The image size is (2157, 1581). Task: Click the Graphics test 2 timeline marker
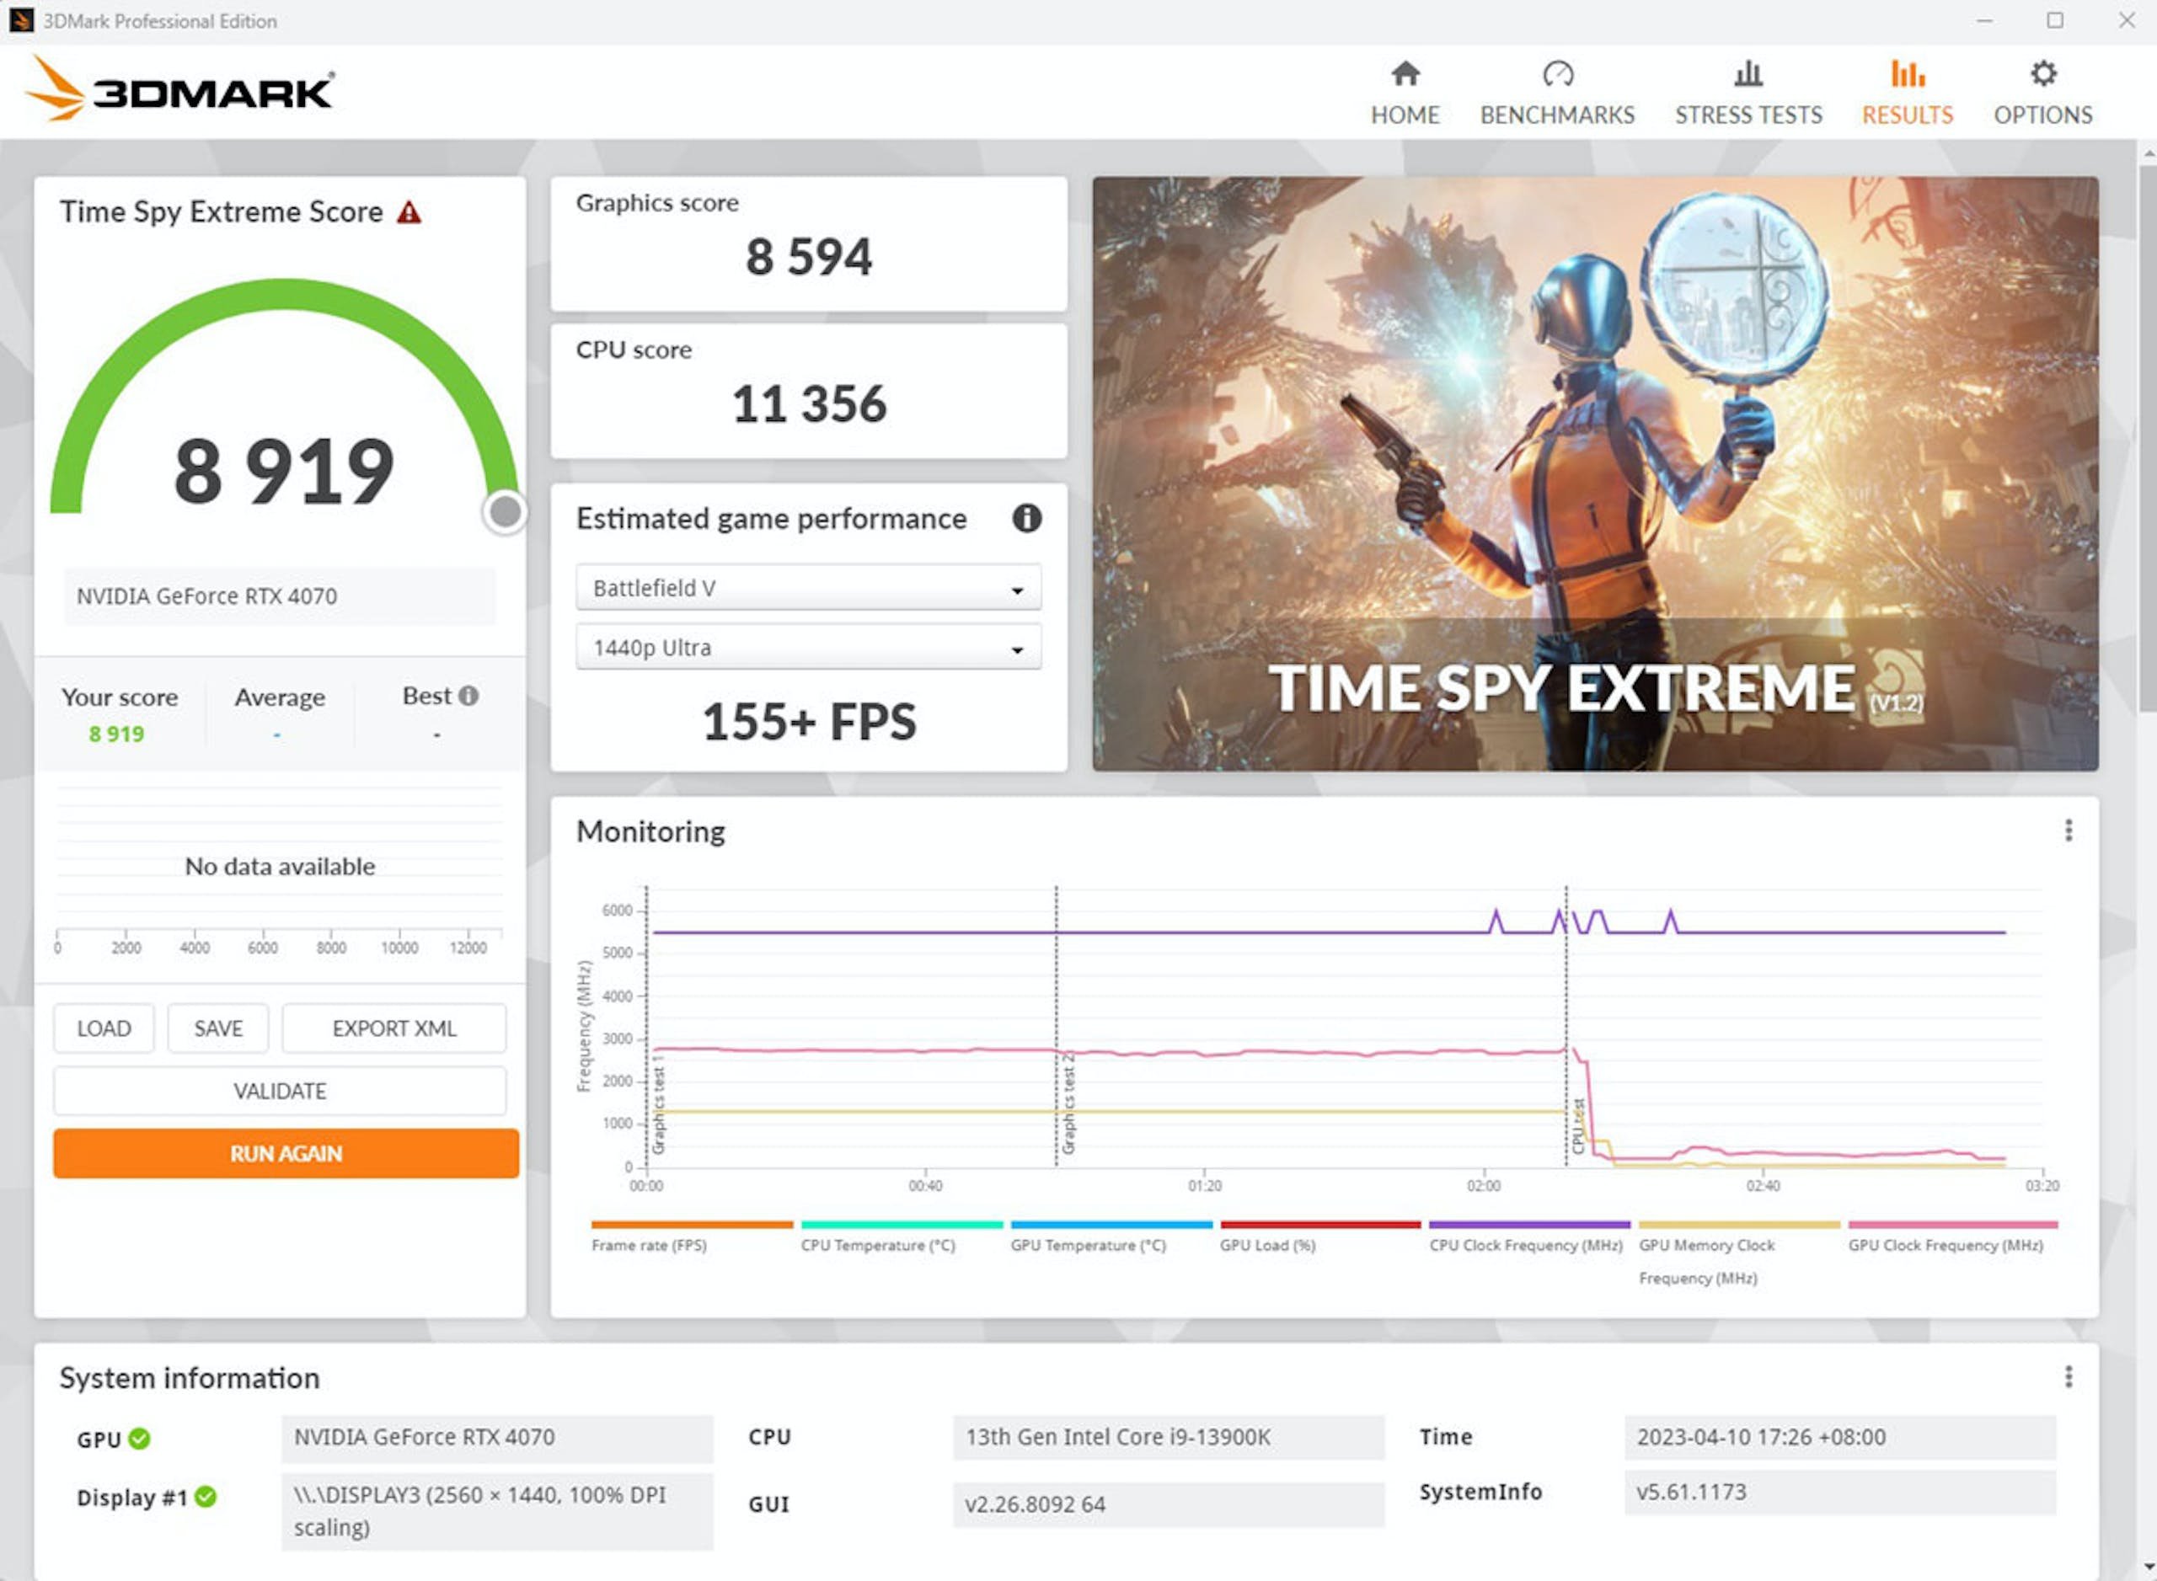[1068, 1103]
